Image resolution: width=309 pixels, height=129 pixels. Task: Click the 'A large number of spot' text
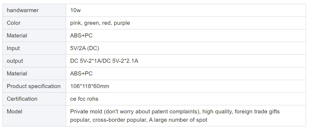(178, 120)
